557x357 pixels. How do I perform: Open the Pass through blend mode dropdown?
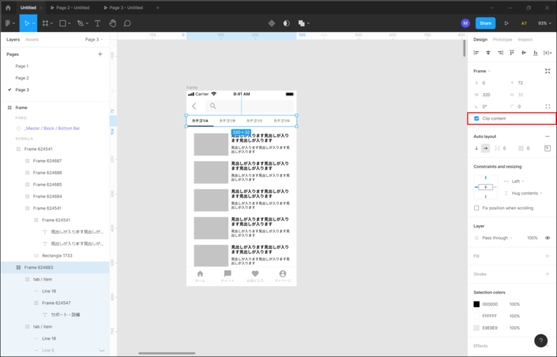pyautogui.click(x=499, y=238)
